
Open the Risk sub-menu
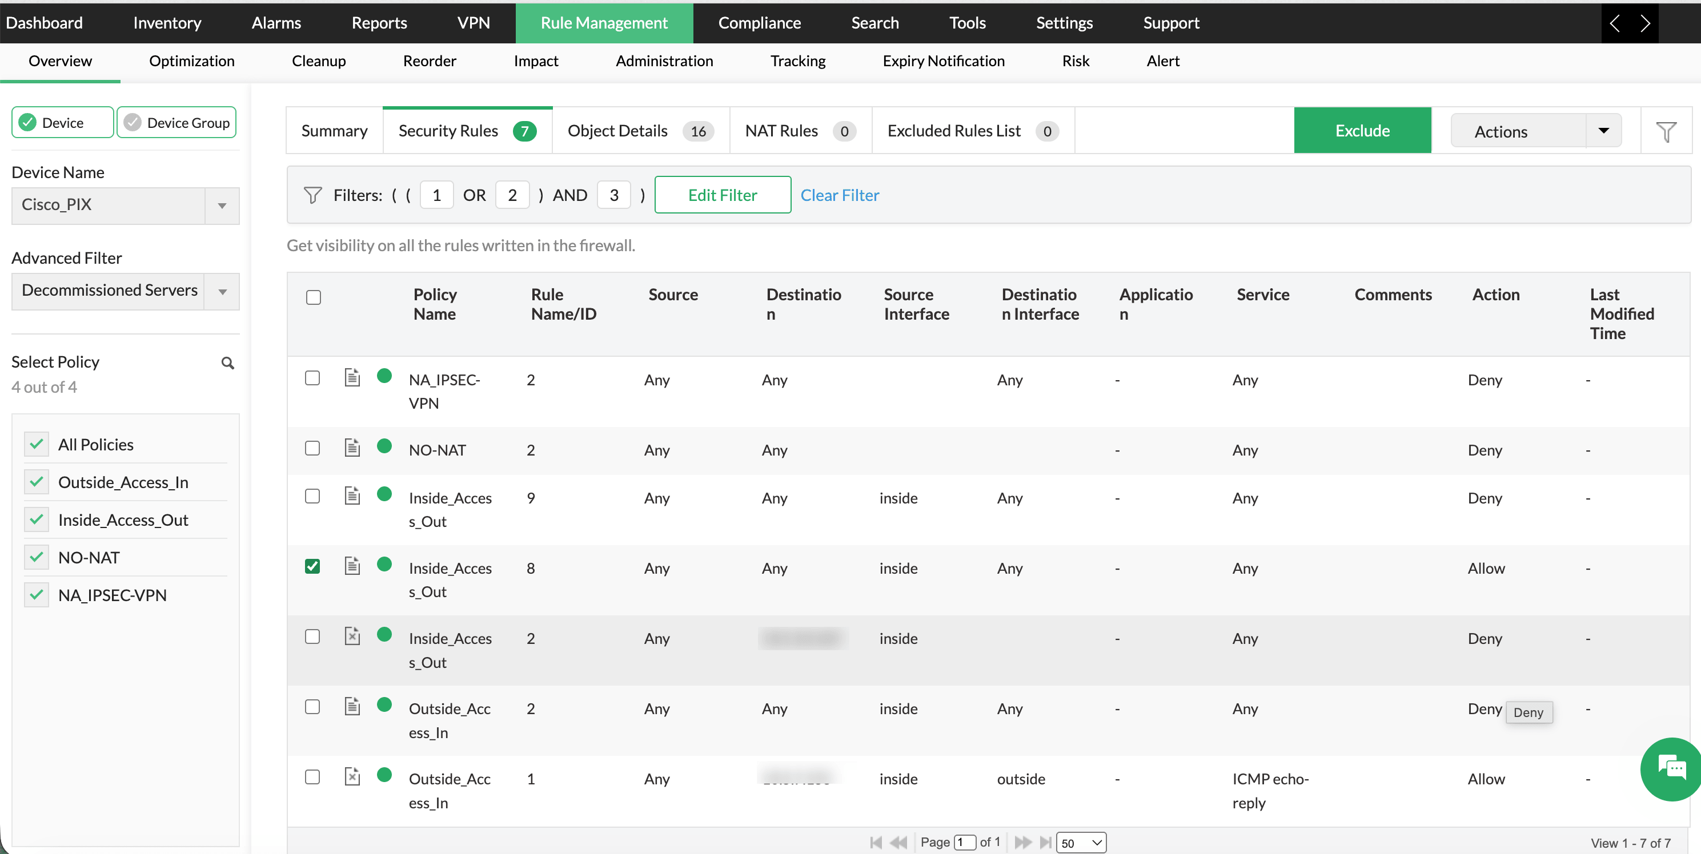point(1076,61)
